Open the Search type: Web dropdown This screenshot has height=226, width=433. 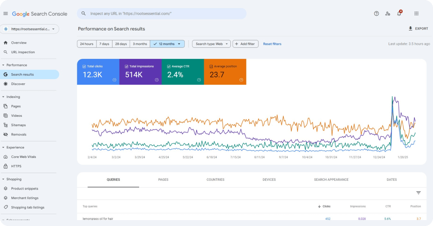(x=211, y=44)
